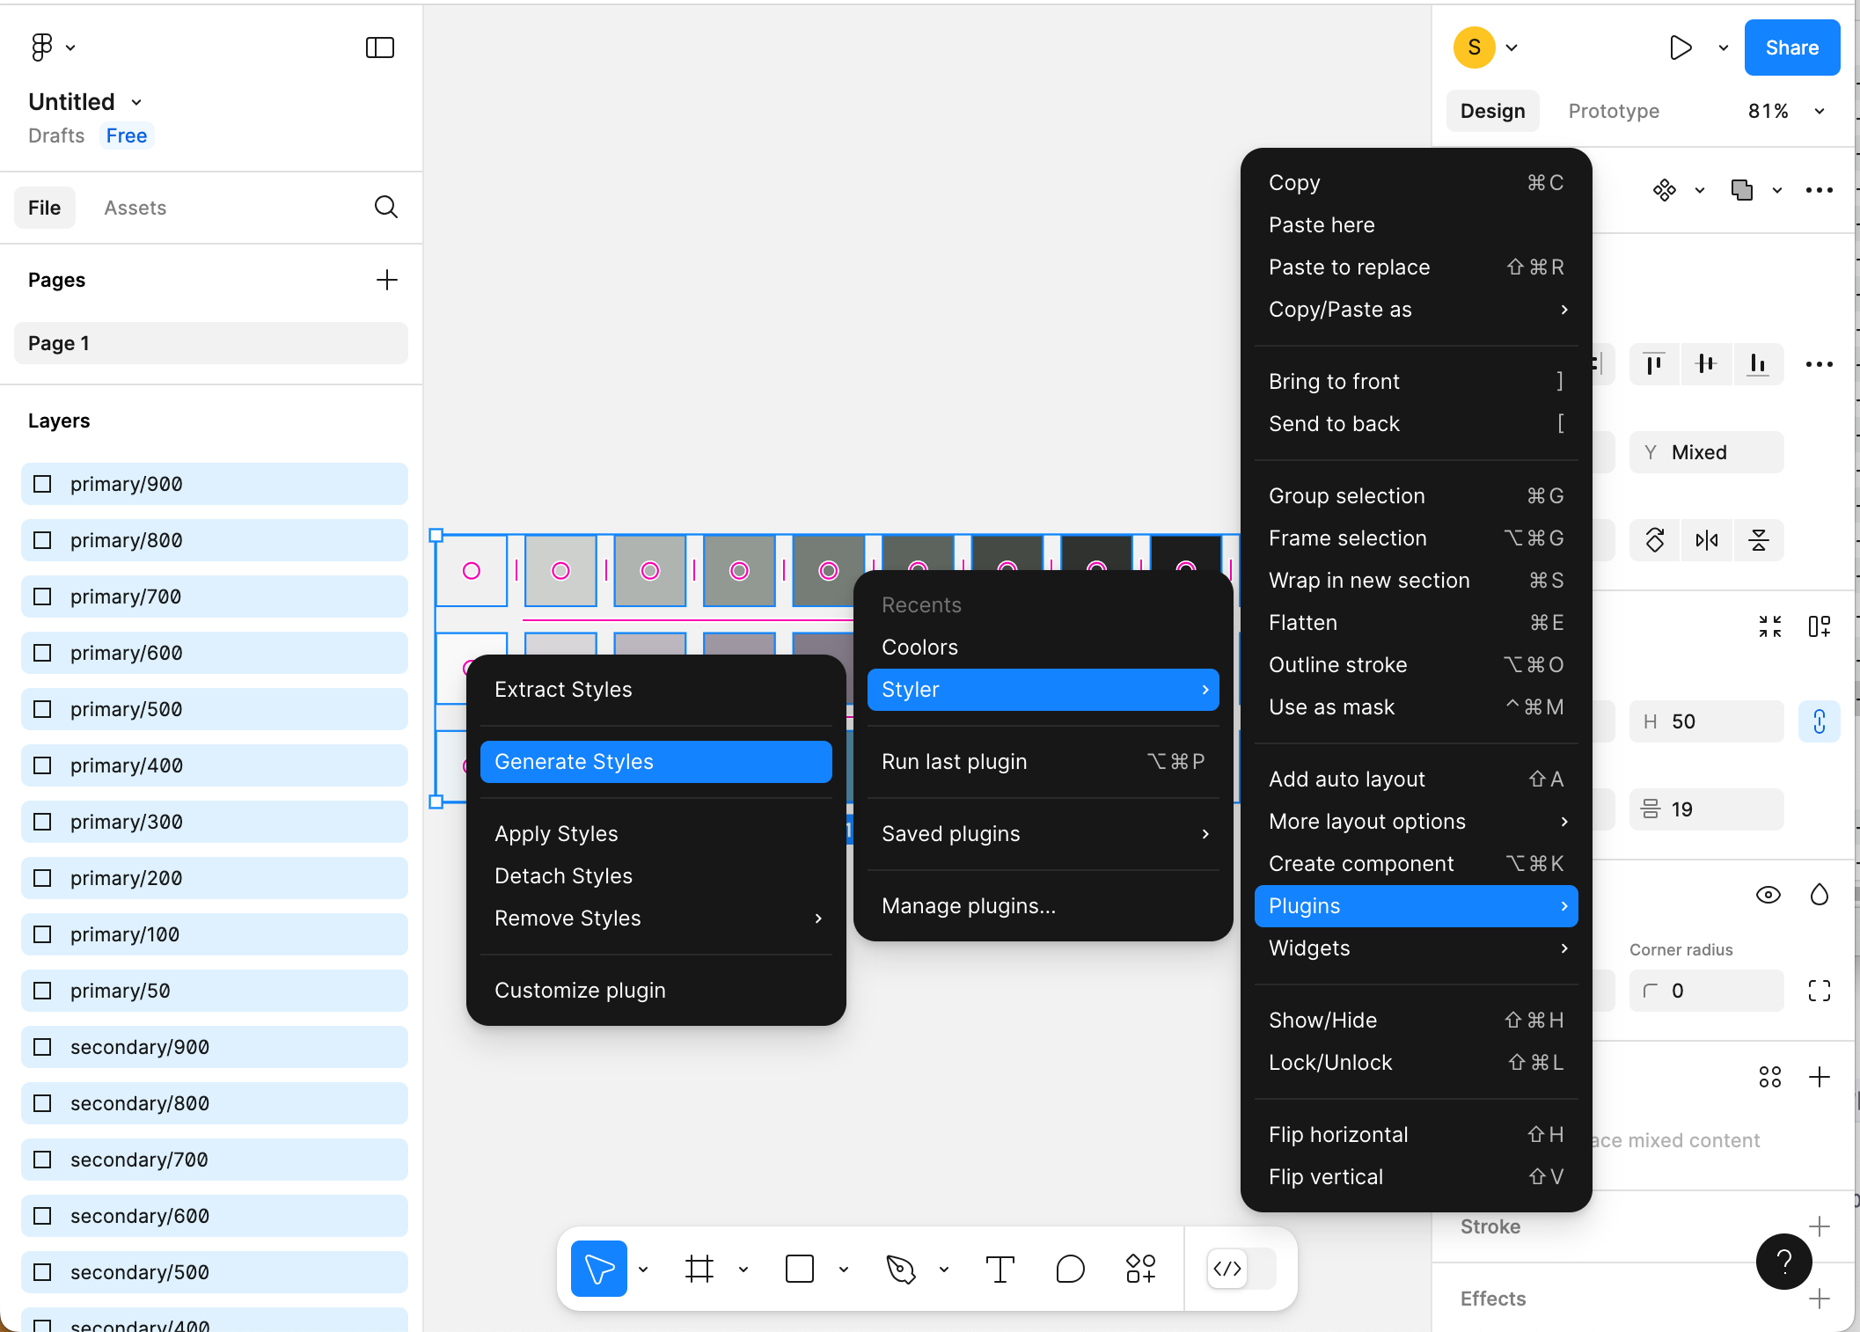This screenshot has width=1860, height=1332.
Task: Toggle layer visibility eye icon
Action: (x=1768, y=896)
